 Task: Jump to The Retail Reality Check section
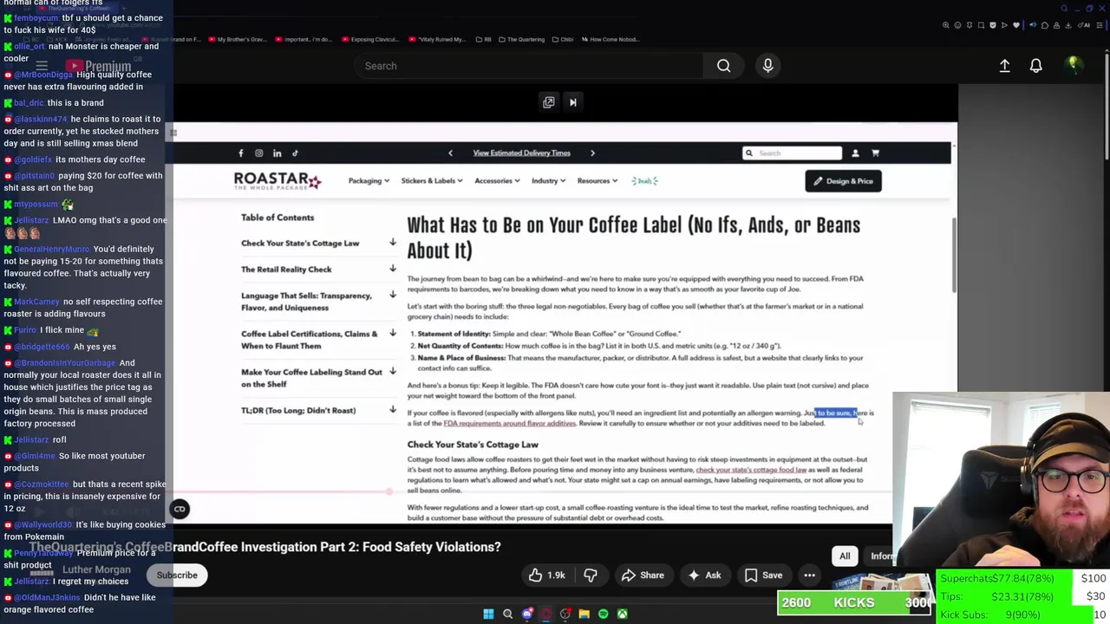tap(286, 270)
